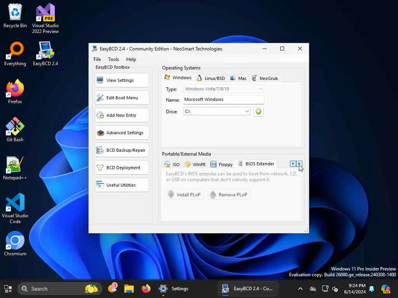Open the Tools menu
Screen dimensions: 398x298
tap(113, 59)
